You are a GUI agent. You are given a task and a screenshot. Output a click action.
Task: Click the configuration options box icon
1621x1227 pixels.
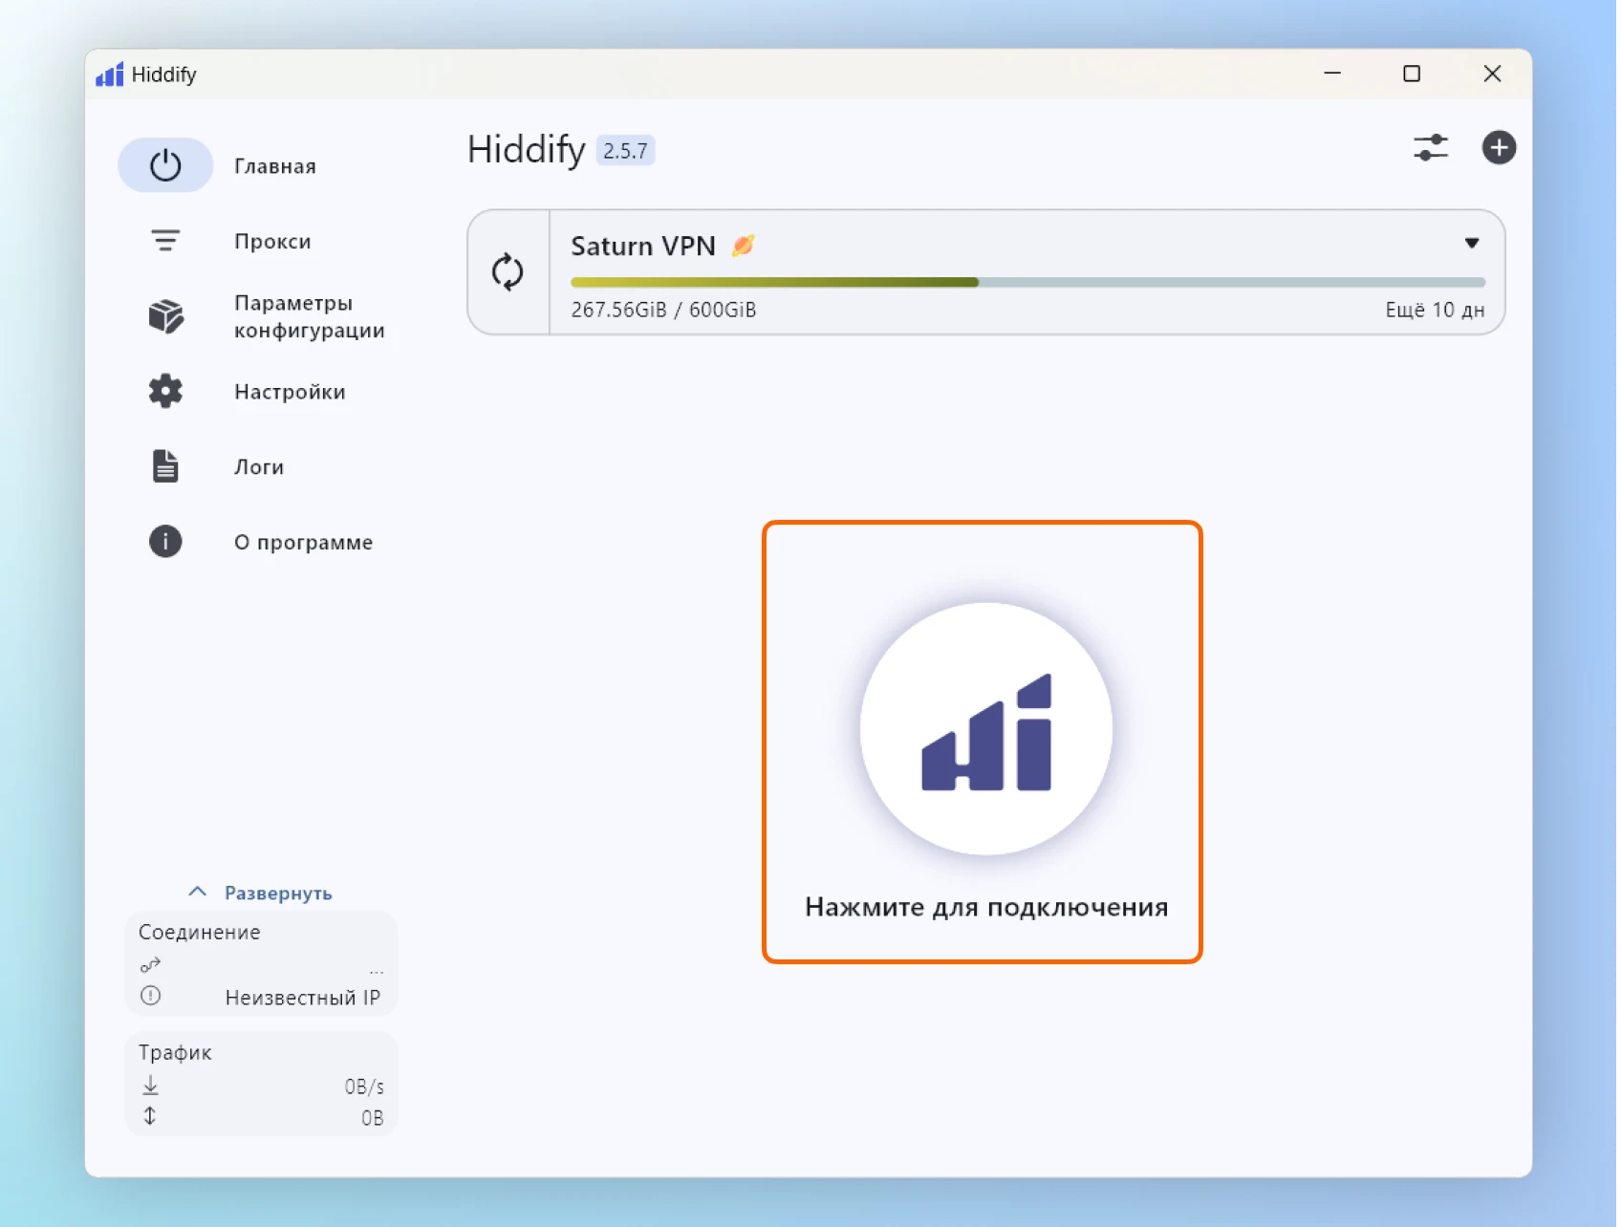(x=165, y=316)
